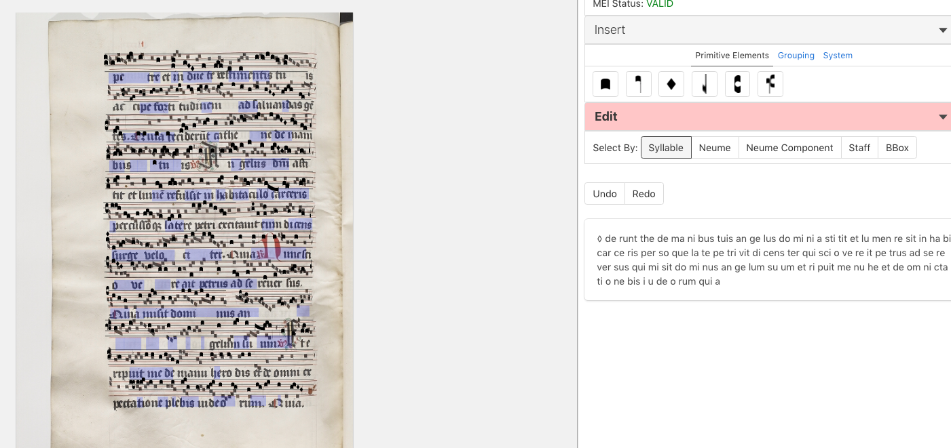Click the 'Select By:' label
951x448 pixels.
(x=615, y=148)
